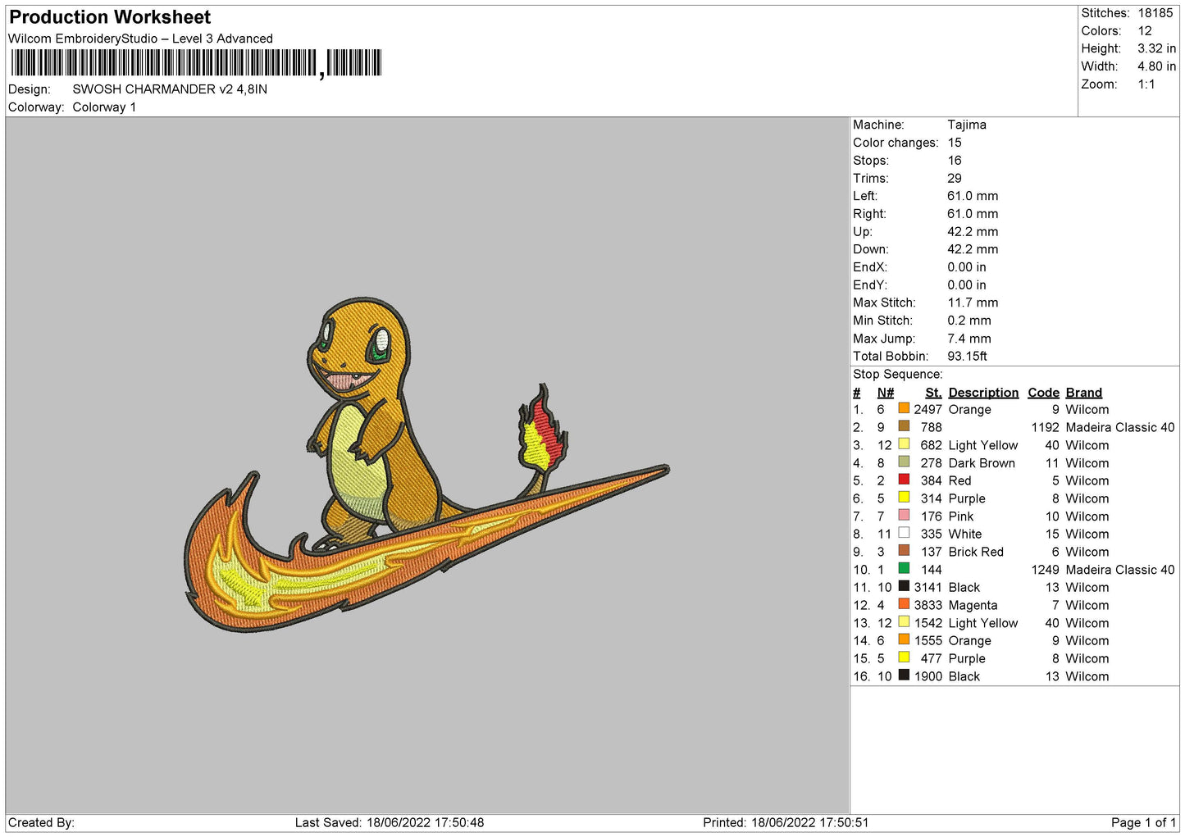This screenshot has height=837, width=1185.
Task: Click the Production Worksheet title
Action: point(110,17)
